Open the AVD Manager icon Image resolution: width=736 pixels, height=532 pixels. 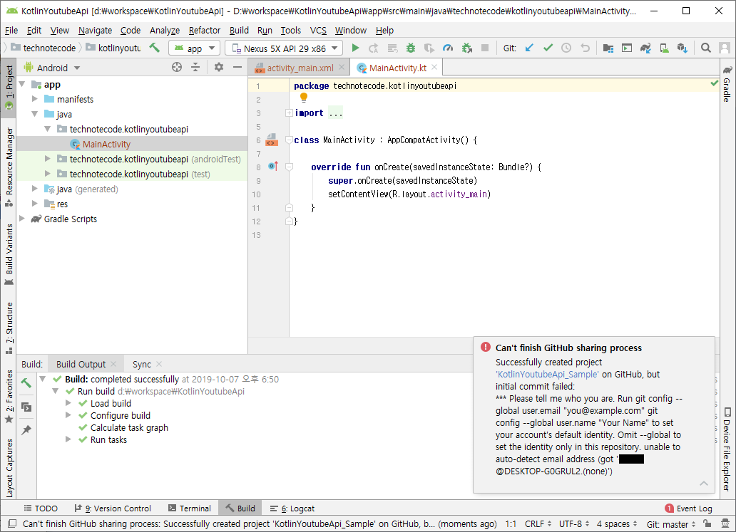click(x=663, y=48)
